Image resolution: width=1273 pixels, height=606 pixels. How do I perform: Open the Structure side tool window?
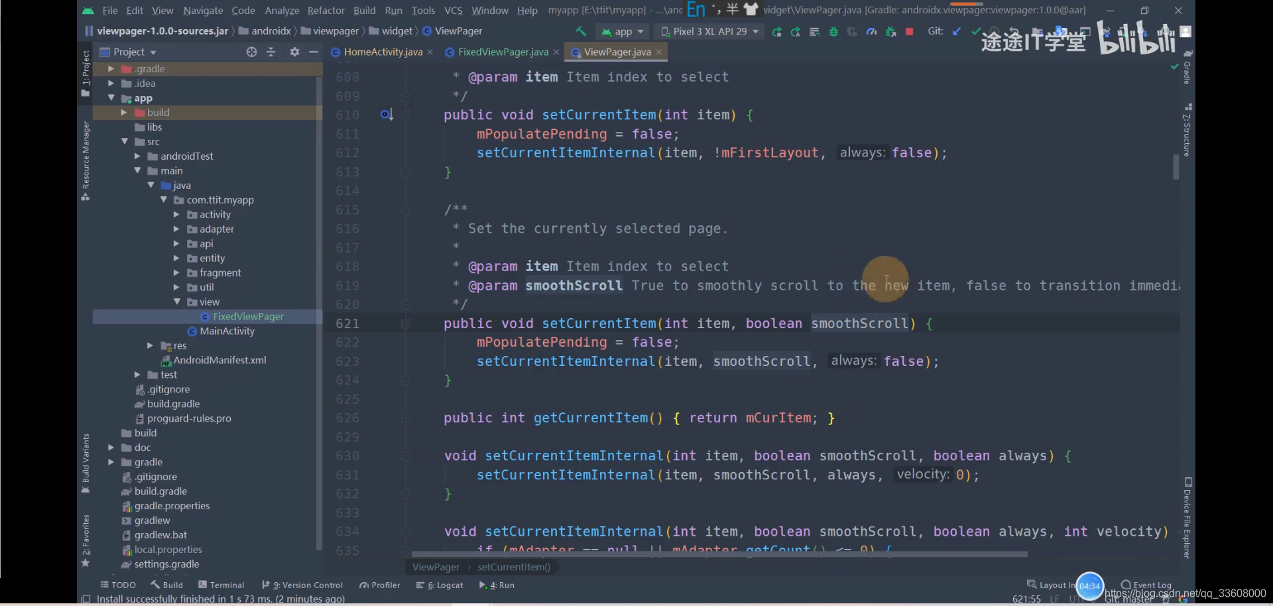(x=1187, y=130)
